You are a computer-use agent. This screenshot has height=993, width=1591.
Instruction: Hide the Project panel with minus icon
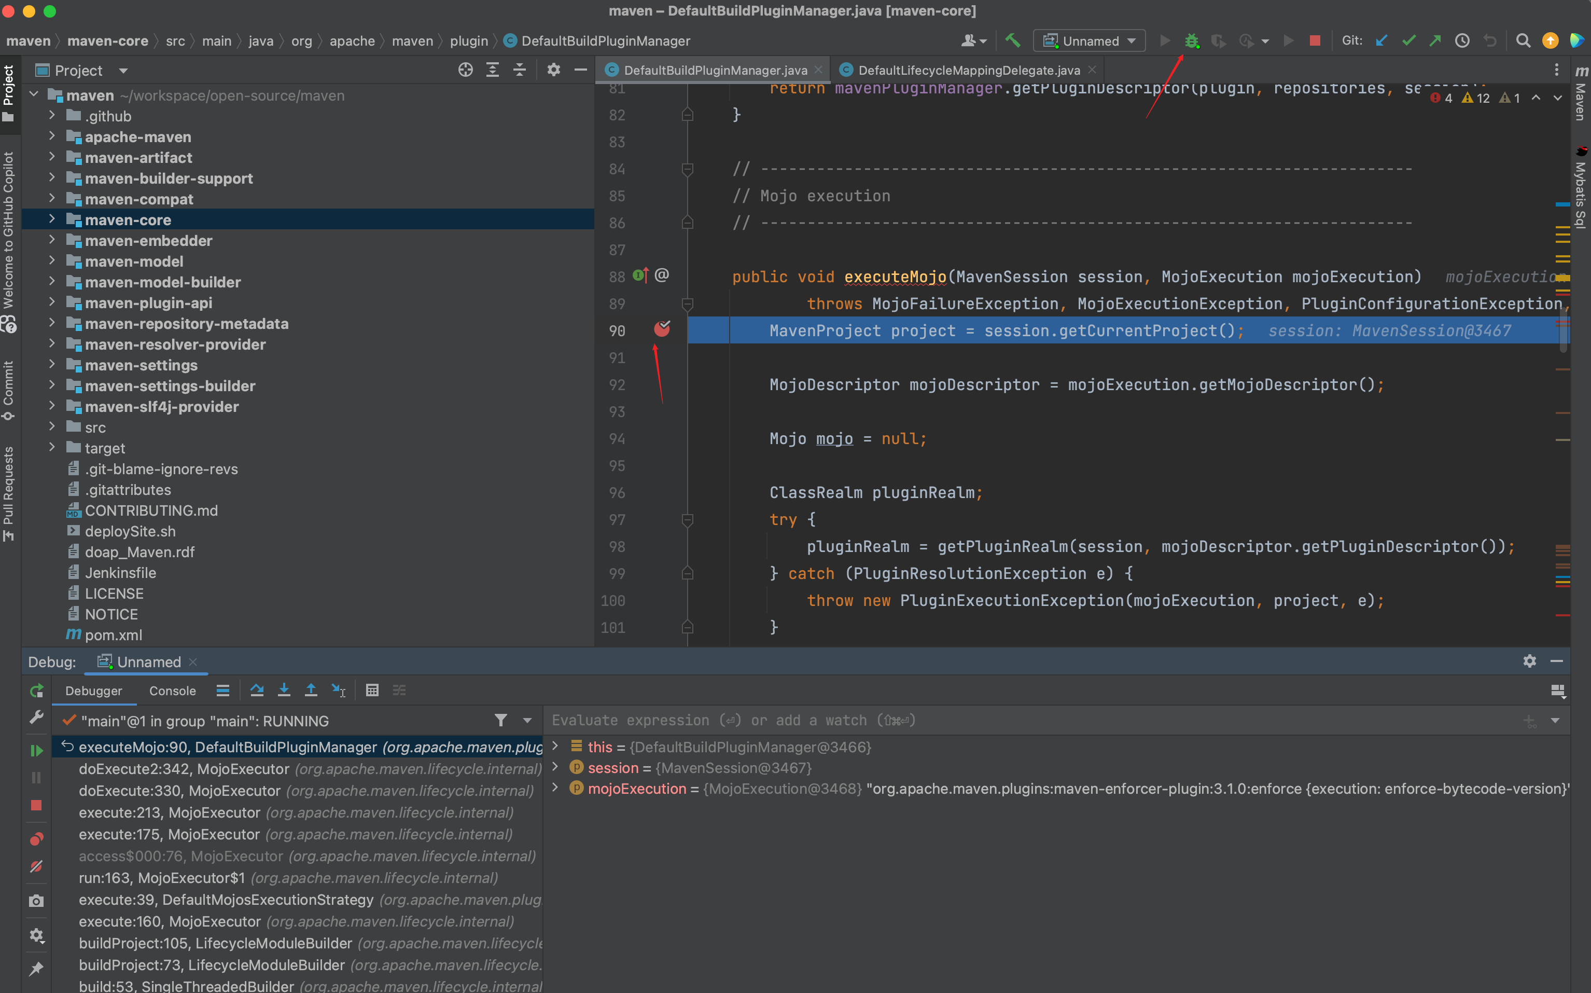pyautogui.click(x=581, y=70)
